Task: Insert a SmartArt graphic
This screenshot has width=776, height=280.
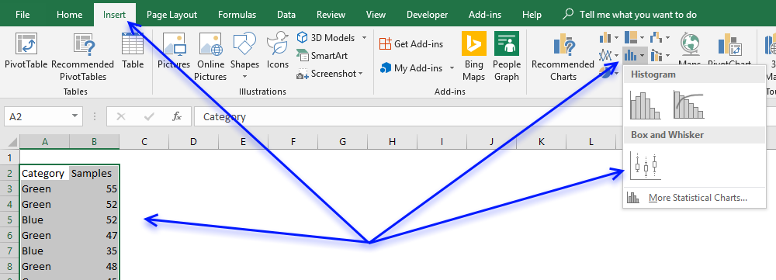Action: (322, 55)
